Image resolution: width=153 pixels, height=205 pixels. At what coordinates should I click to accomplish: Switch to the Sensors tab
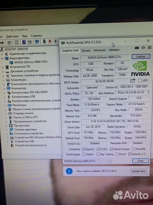pos(86,50)
